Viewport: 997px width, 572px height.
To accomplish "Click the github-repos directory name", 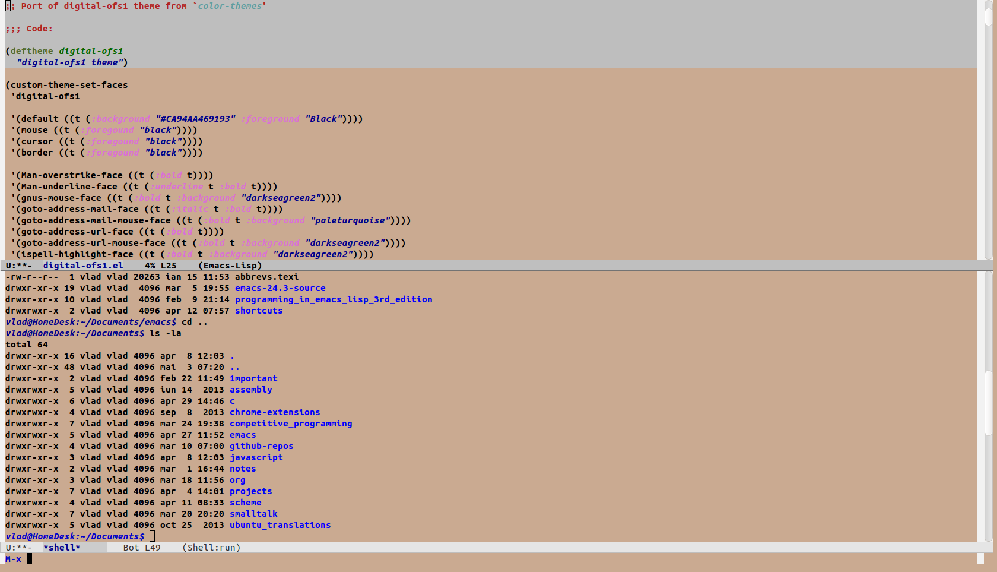I will click(262, 446).
